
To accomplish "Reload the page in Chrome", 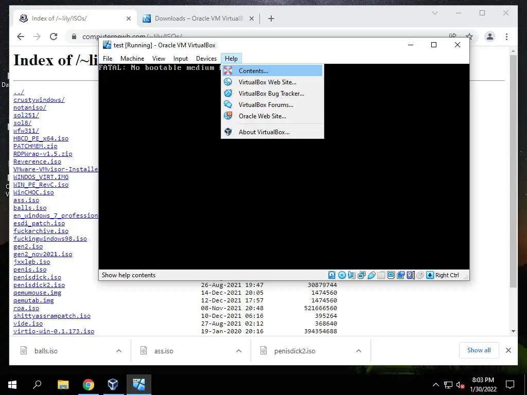I will [x=54, y=37].
